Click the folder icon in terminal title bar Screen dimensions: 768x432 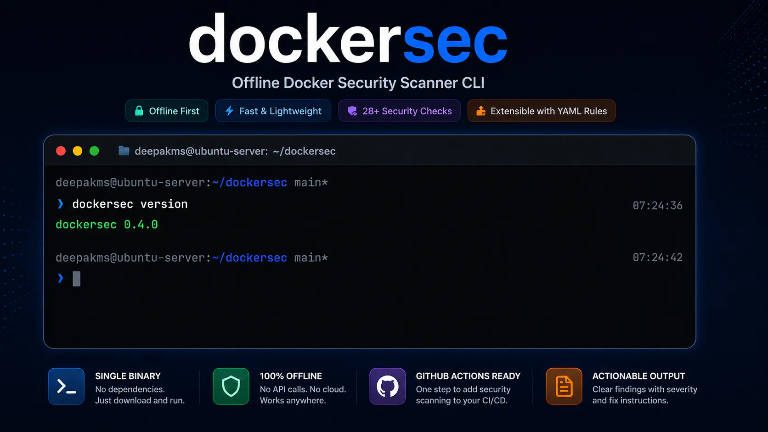pyautogui.click(x=124, y=151)
